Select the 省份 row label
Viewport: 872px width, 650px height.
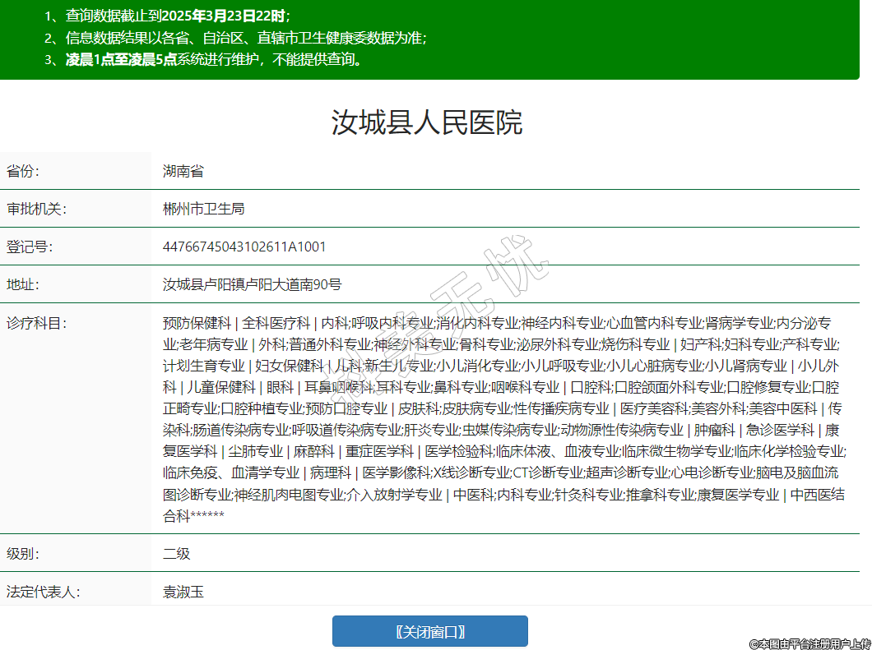(23, 171)
